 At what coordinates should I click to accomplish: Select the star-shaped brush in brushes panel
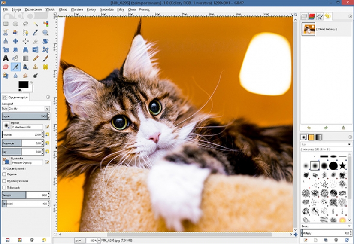[342, 165]
